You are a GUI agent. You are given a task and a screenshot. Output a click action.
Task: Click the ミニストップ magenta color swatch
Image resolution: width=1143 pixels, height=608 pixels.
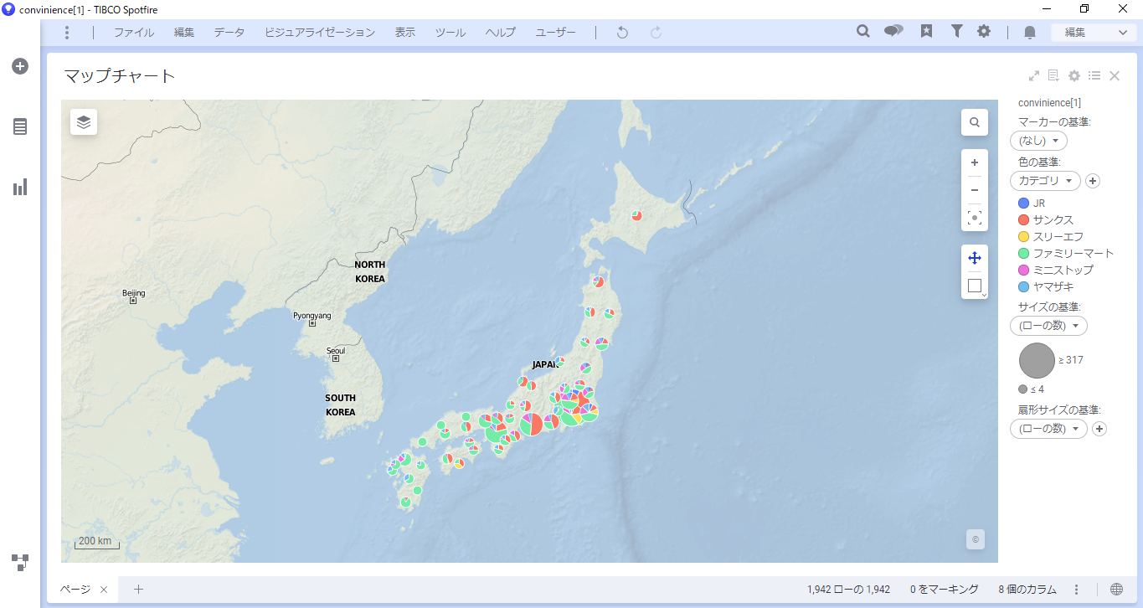tap(1023, 271)
